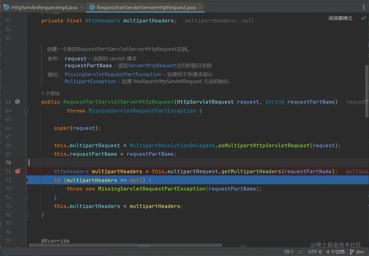This screenshot has height=256, width=369.
Task: Close the RequestPartServletServerHttpRequest.java tab
Action: tap(200, 7)
